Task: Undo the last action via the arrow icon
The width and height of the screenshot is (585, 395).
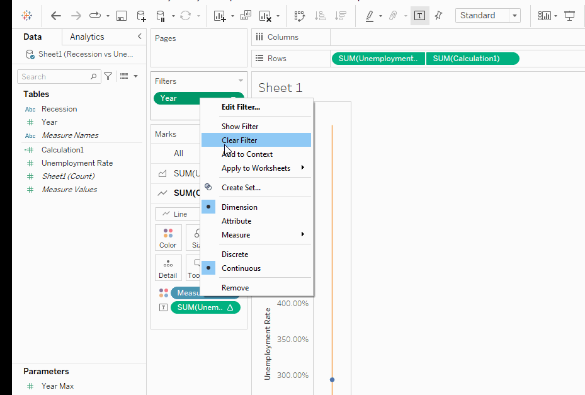Action: tap(55, 15)
